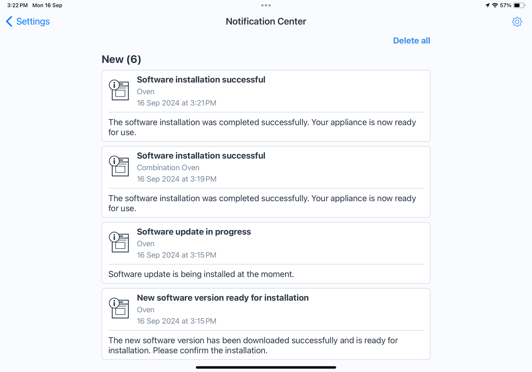Tap the back chevron arrow icon
The height and width of the screenshot is (372, 532).
(9, 22)
